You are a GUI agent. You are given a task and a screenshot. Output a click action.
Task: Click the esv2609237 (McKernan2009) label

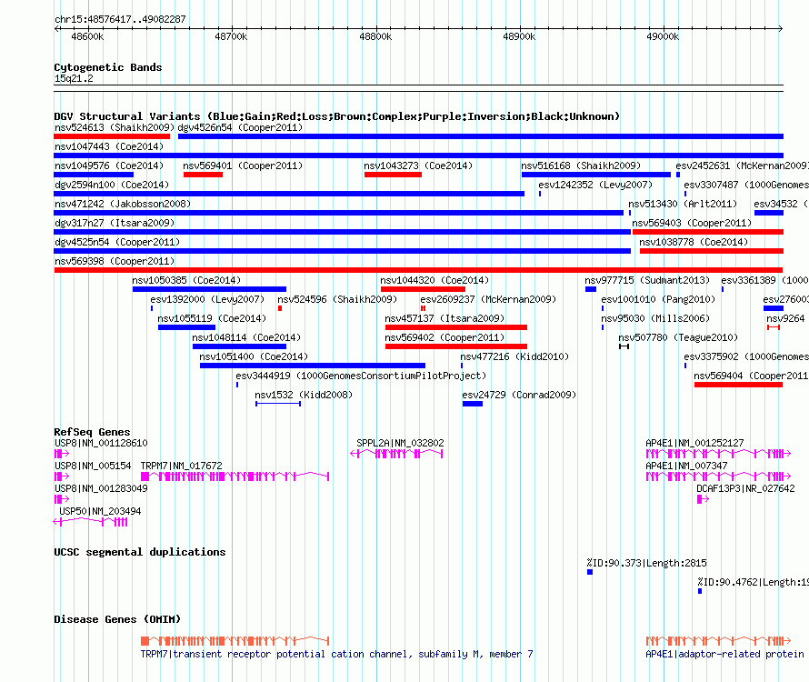click(488, 299)
